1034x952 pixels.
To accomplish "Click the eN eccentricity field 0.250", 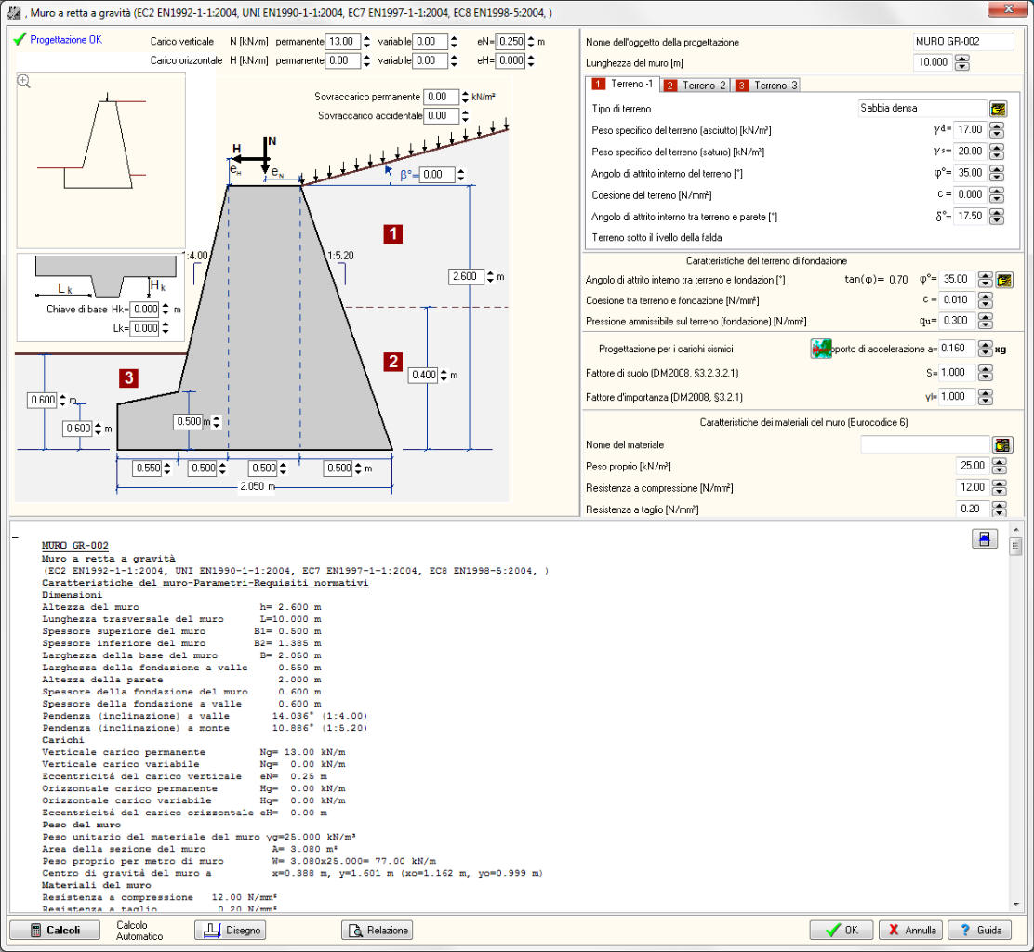I will coord(510,42).
